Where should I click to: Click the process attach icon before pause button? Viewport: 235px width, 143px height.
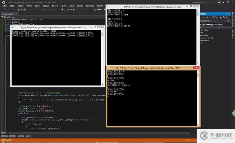(62, 9)
